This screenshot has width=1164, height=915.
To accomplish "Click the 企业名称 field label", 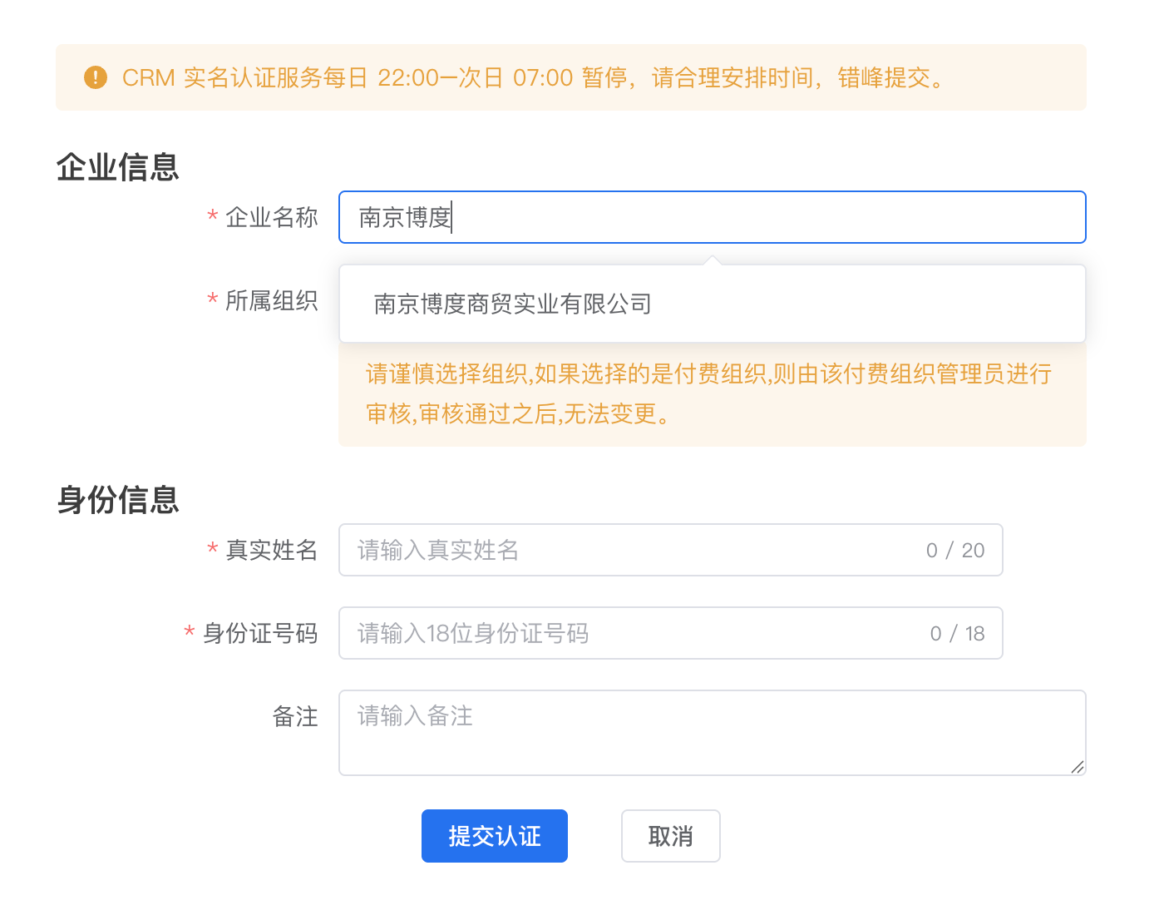I will click(271, 217).
